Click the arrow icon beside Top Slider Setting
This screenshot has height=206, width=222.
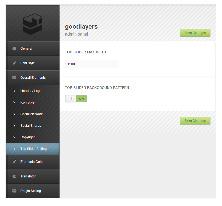tap(14, 149)
